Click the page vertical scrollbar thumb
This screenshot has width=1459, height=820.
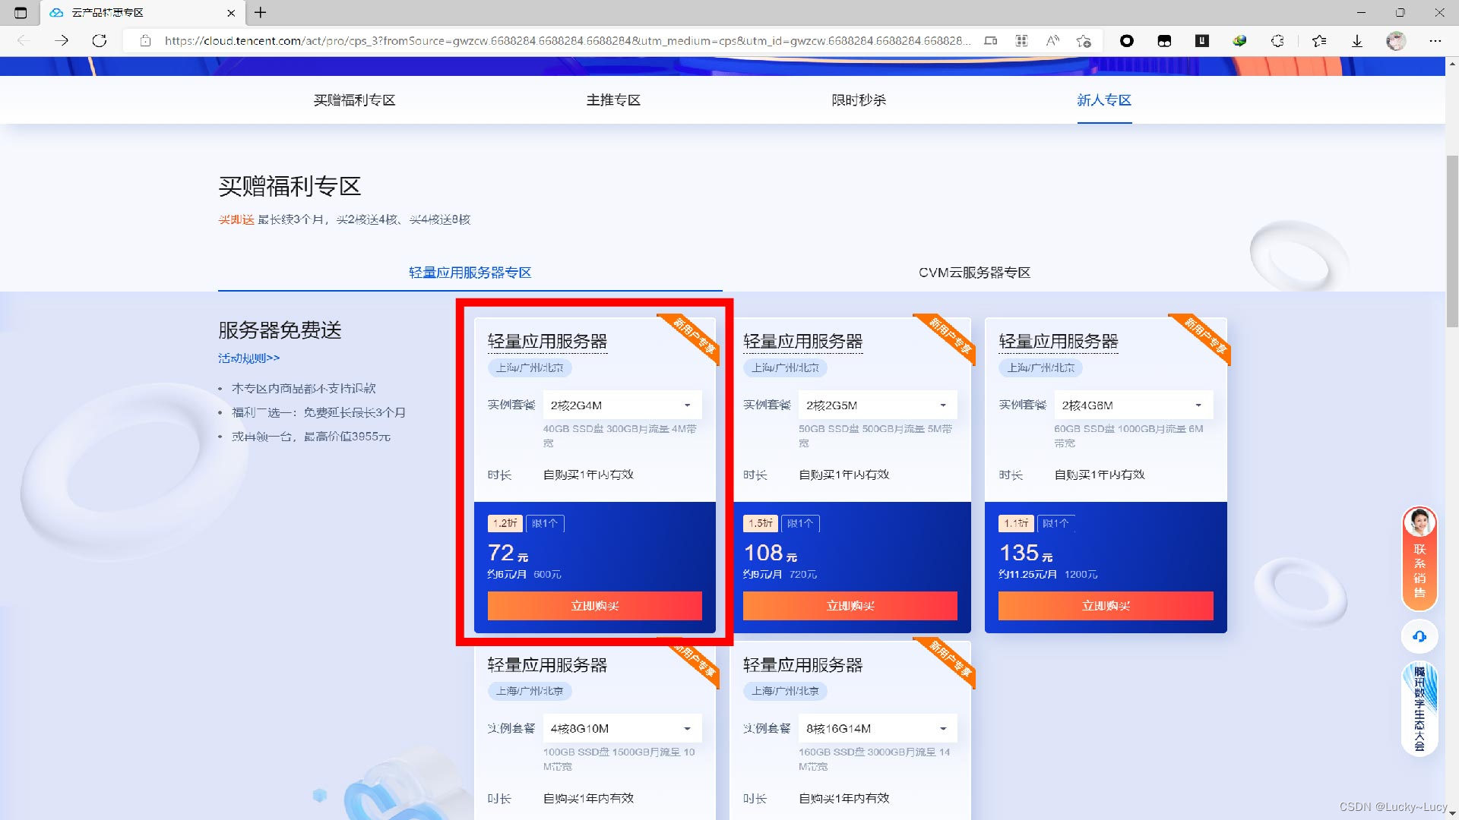(1452, 241)
